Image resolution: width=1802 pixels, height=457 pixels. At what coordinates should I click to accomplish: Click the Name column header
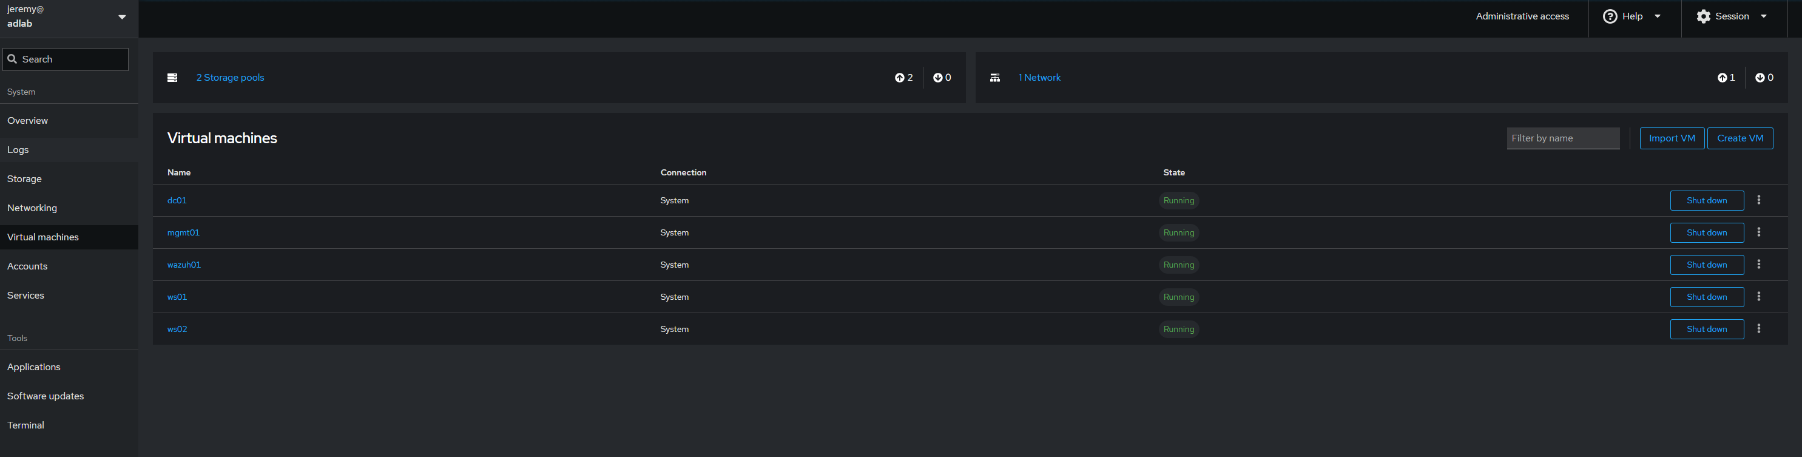[x=179, y=172]
